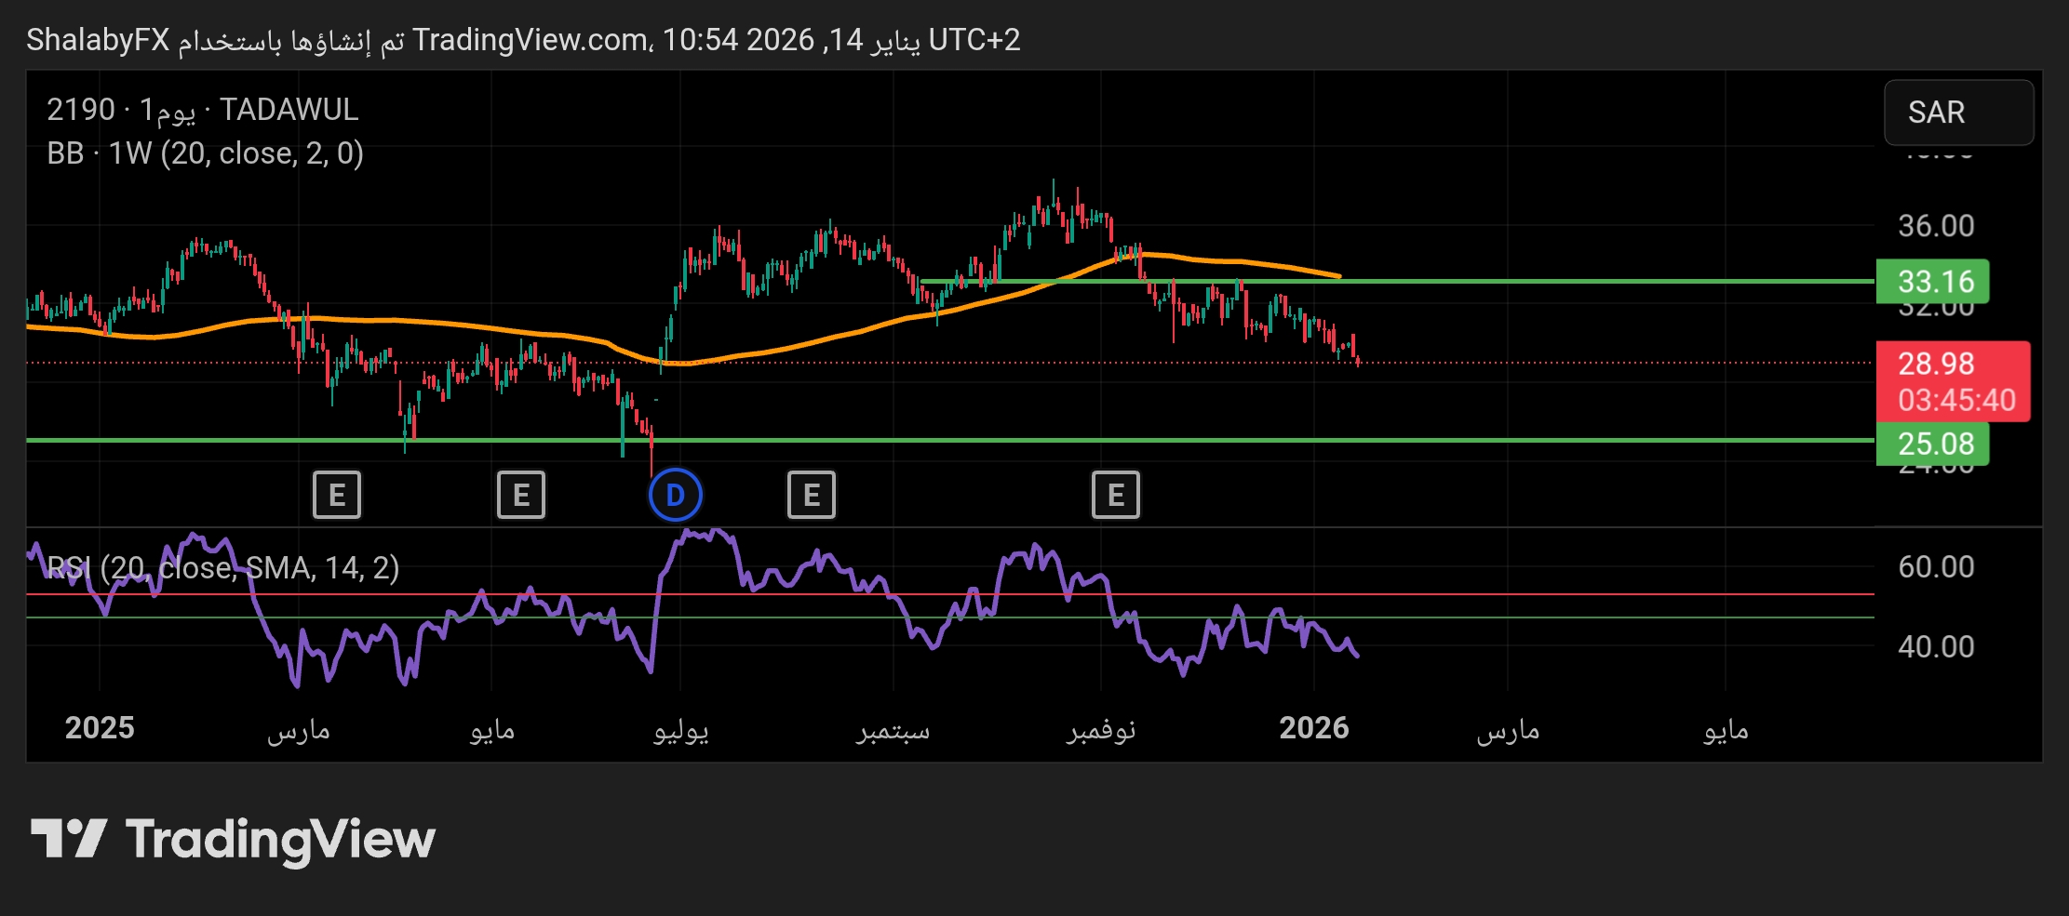The image size is (2069, 916).
Task: Open the E earnings marker after July
Action: (811, 496)
